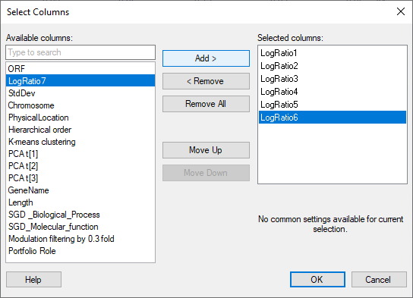Select the Length column
The image size is (413, 298).
coord(80,202)
